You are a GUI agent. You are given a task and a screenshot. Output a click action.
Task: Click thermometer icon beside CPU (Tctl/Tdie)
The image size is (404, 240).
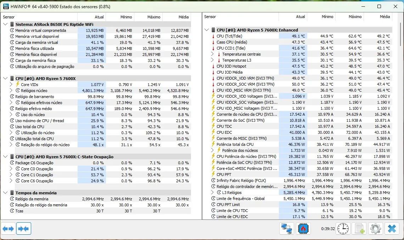(213, 36)
